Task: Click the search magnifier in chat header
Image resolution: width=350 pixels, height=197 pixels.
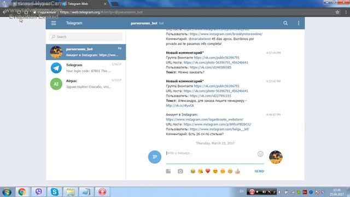Action: pyautogui.click(x=285, y=23)
